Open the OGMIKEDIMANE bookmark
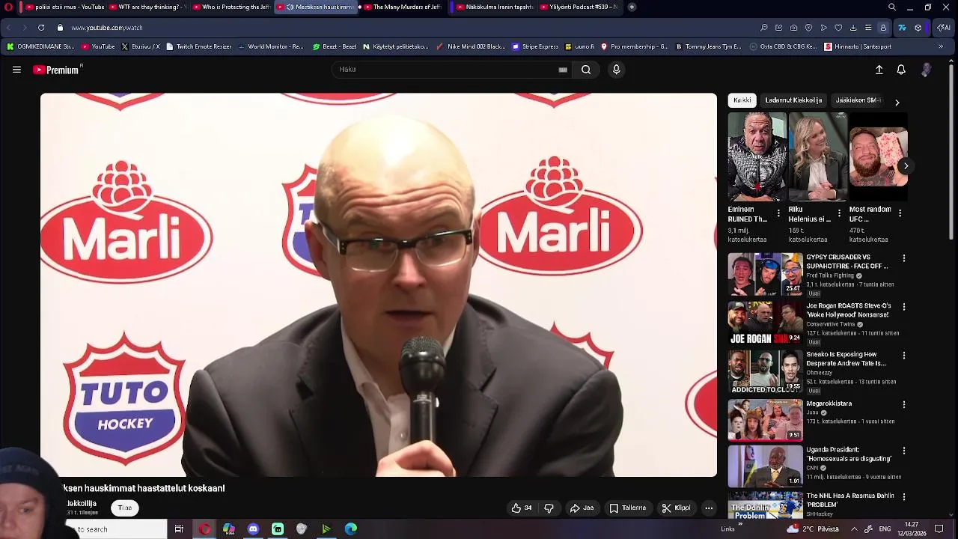 40,46
